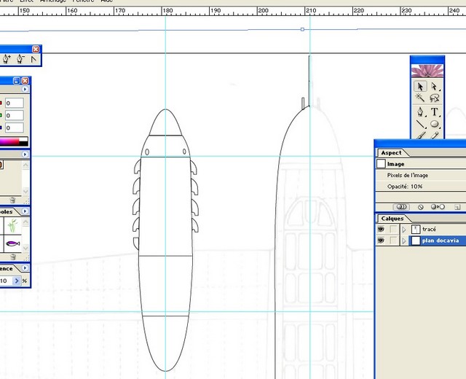
Task: Select the Add Anchor Point pen tool
Action: click(7, 59)
